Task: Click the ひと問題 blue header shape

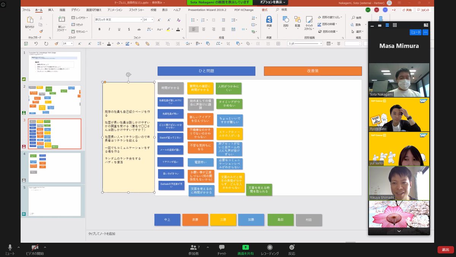Action: click(206, 71)
